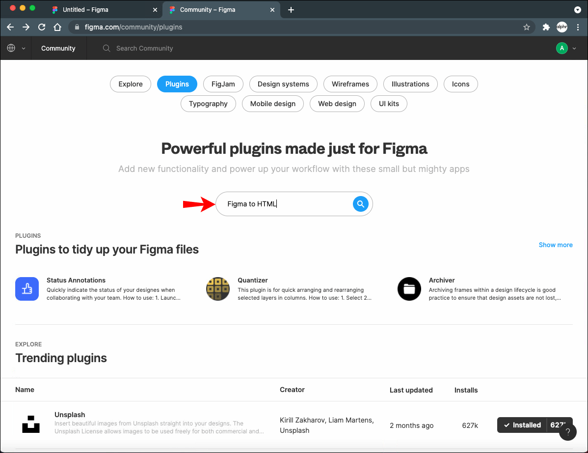
Task: Select the Community menu item
Action: coord(58,48)
